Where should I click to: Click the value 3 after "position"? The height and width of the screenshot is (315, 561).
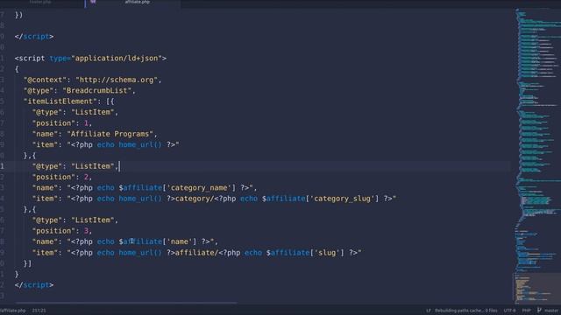[86, 231]
